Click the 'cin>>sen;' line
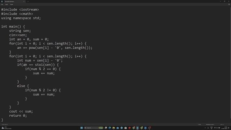The image size is (231, 130). (18, 35)
